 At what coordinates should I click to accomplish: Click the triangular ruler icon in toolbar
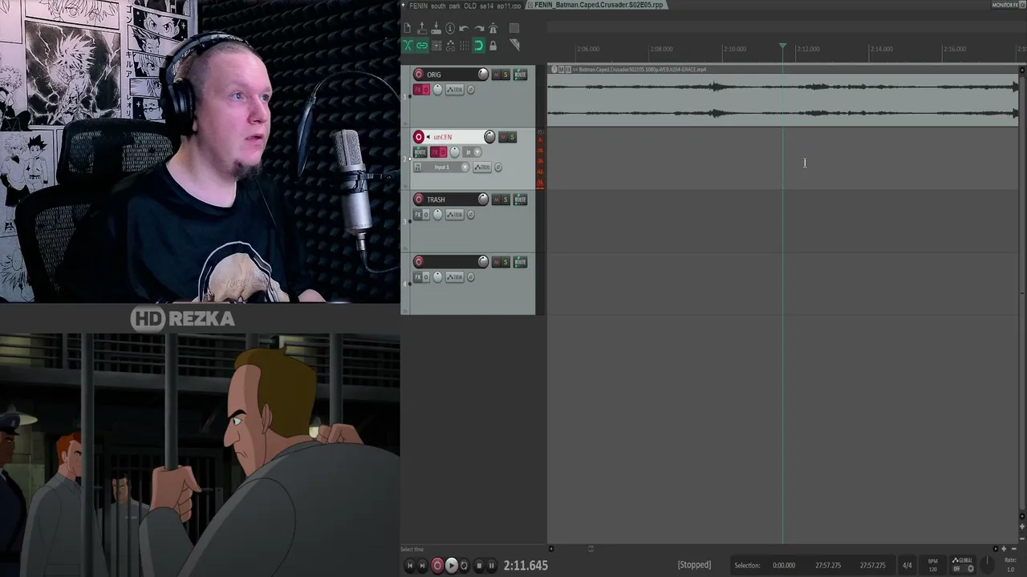[x=514, y=46]
